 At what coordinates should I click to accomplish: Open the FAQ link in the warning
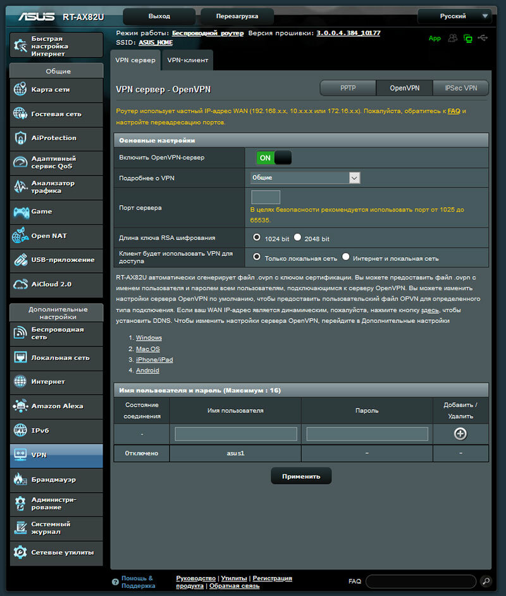coord(454,111)
